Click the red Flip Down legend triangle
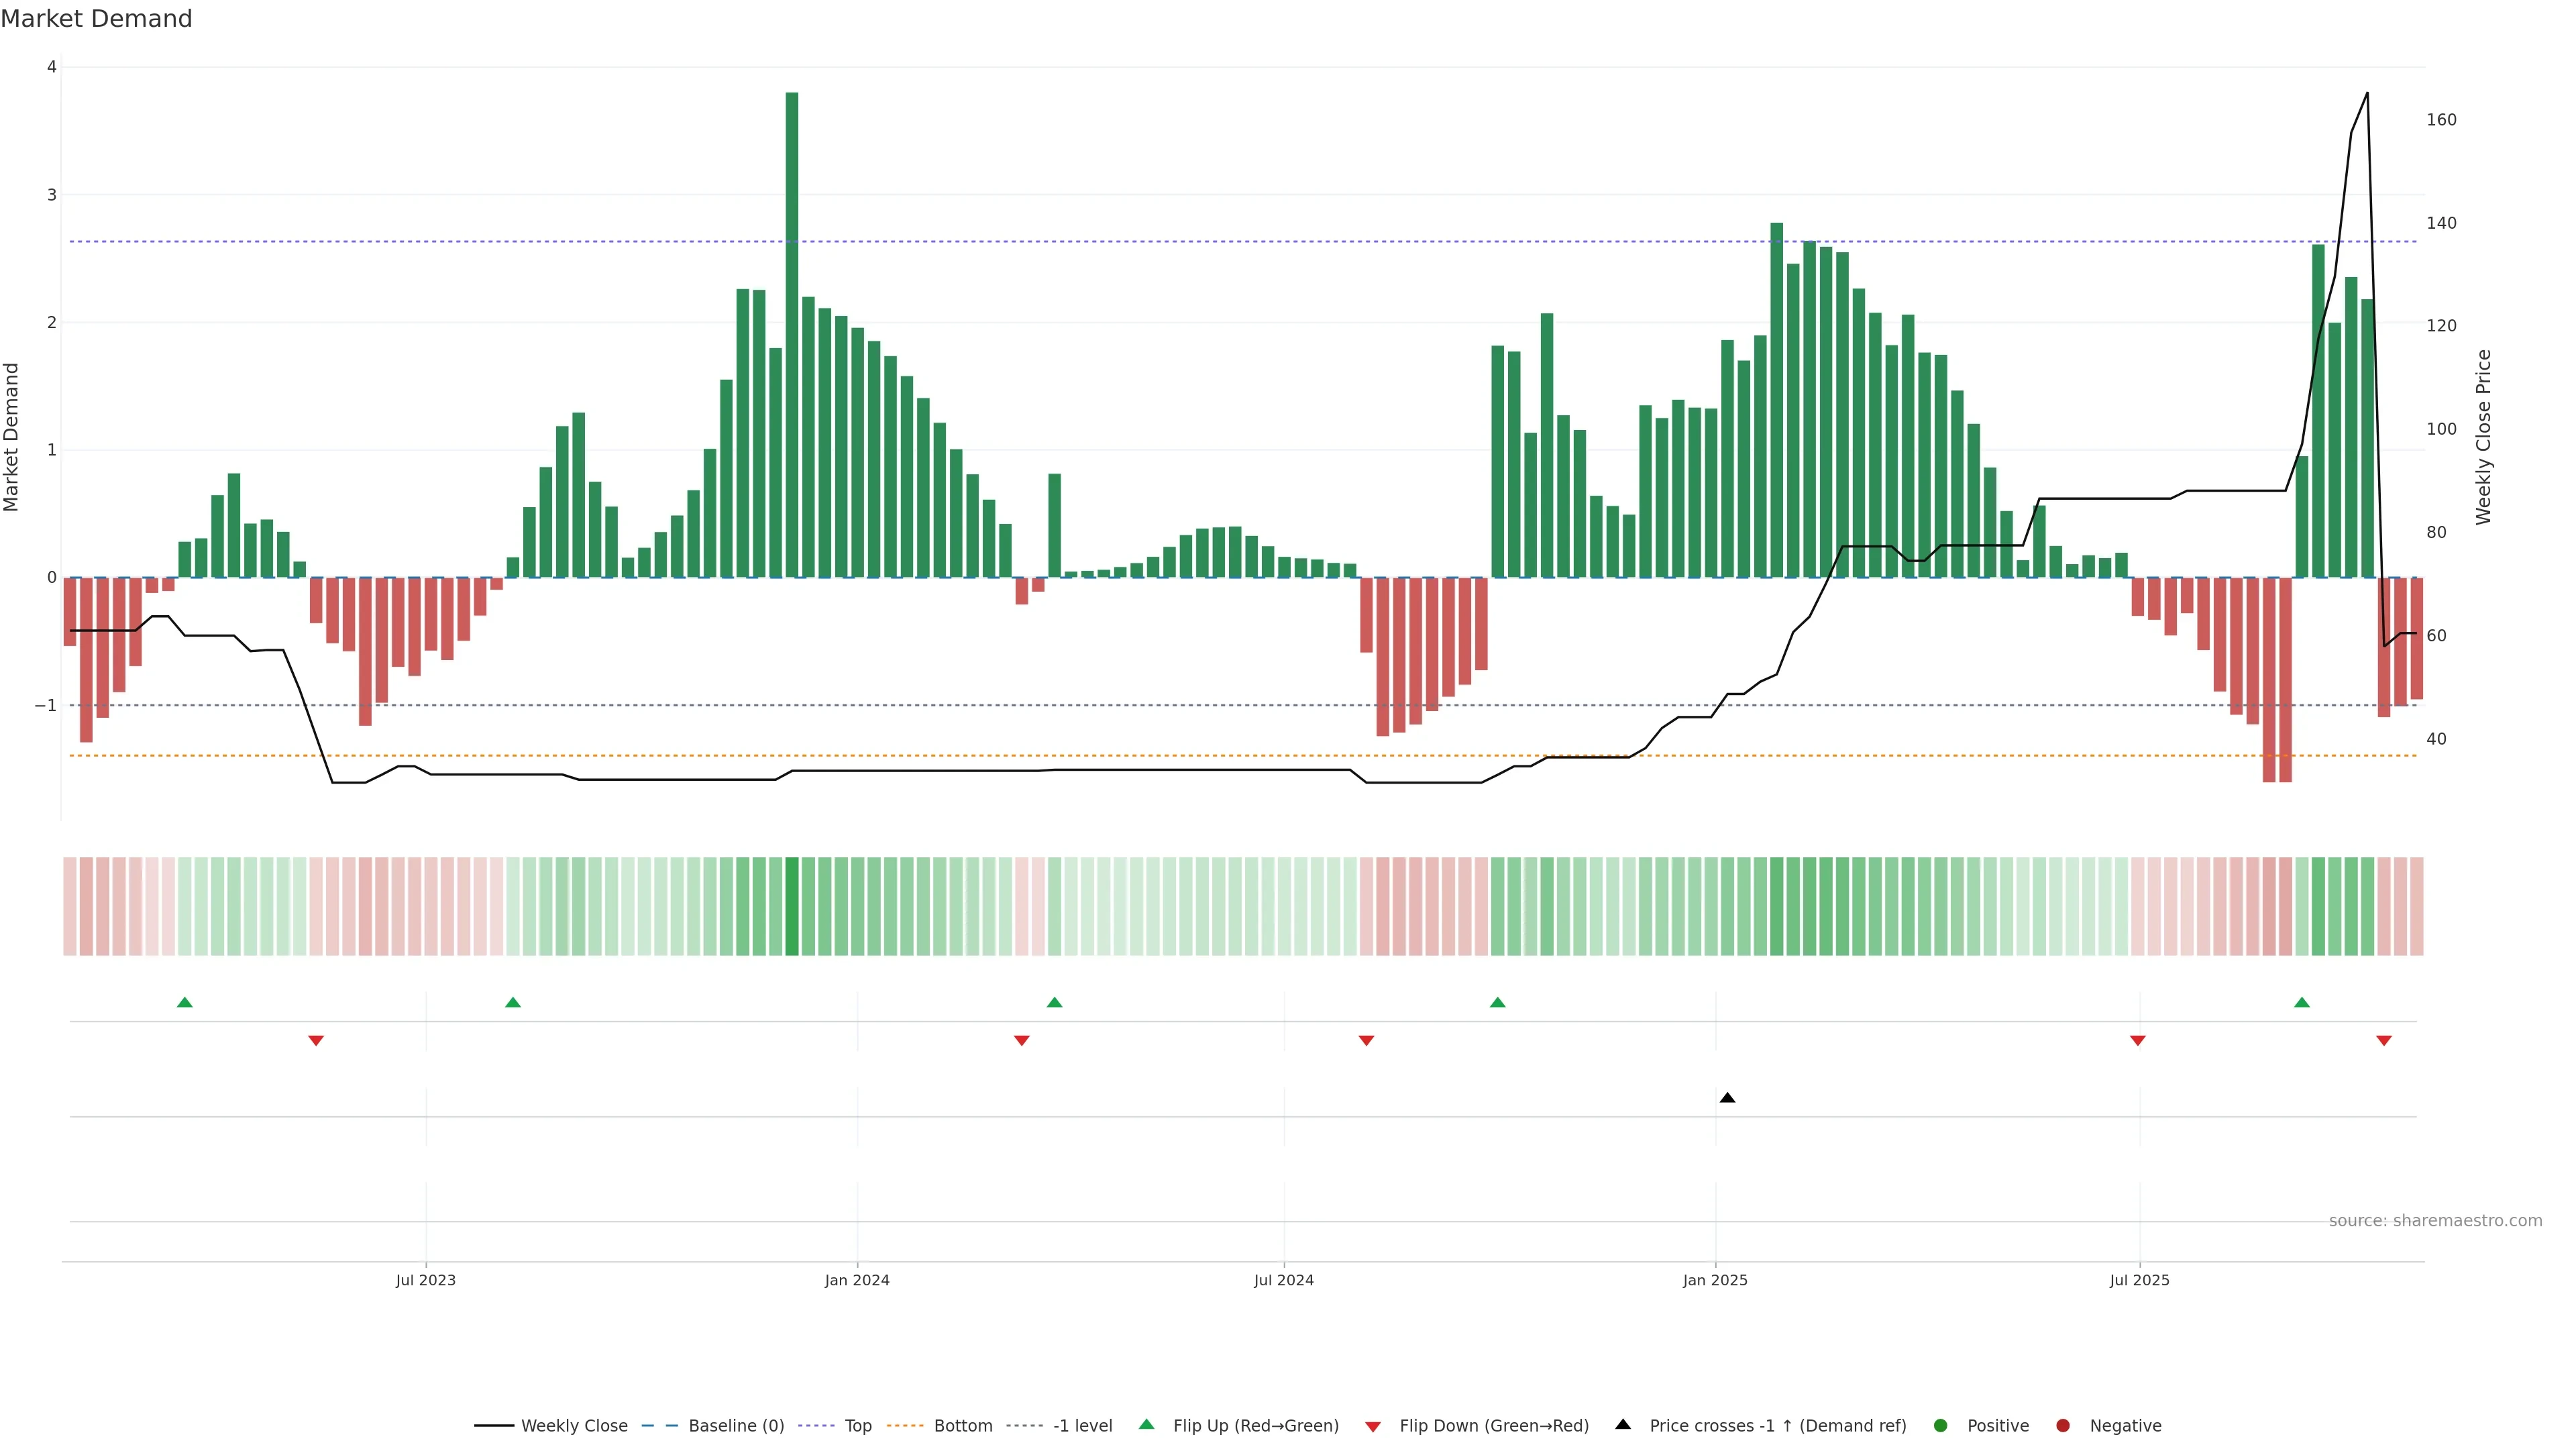 1373,1427
